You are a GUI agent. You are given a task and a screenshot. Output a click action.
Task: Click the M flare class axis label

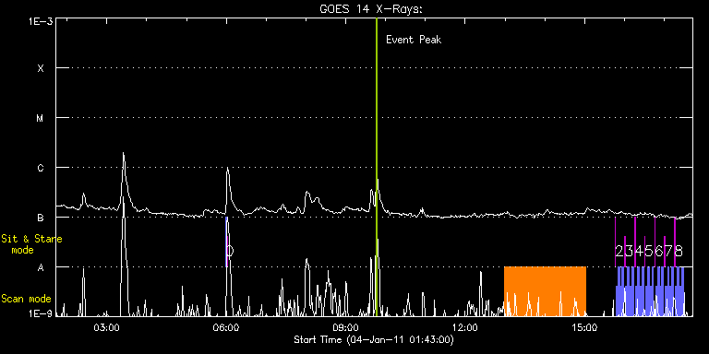coord(41,118)
